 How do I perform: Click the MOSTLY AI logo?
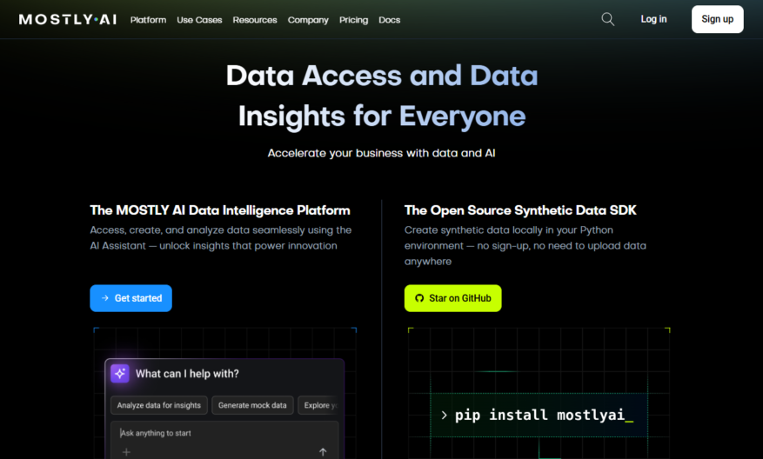tap(68, 19)
